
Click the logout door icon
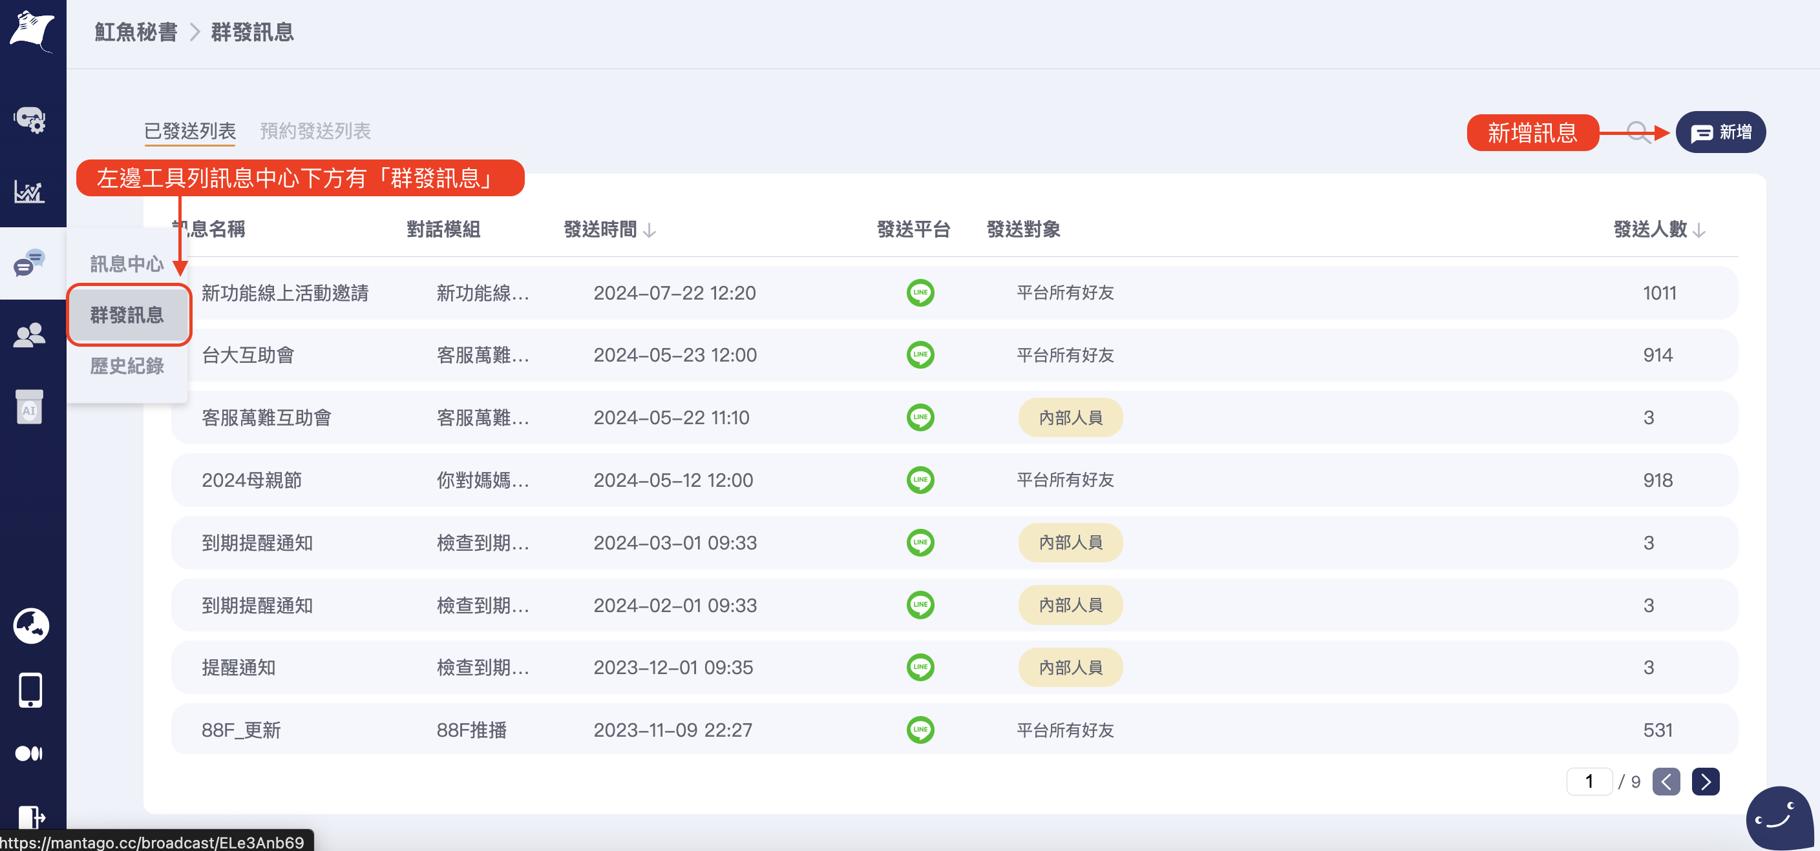click(30, 816)
